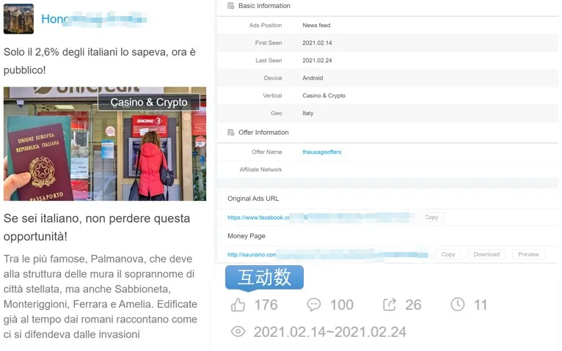Download the Money Page
The height and width of the screenshot is (351, 562).
(486, 254)
